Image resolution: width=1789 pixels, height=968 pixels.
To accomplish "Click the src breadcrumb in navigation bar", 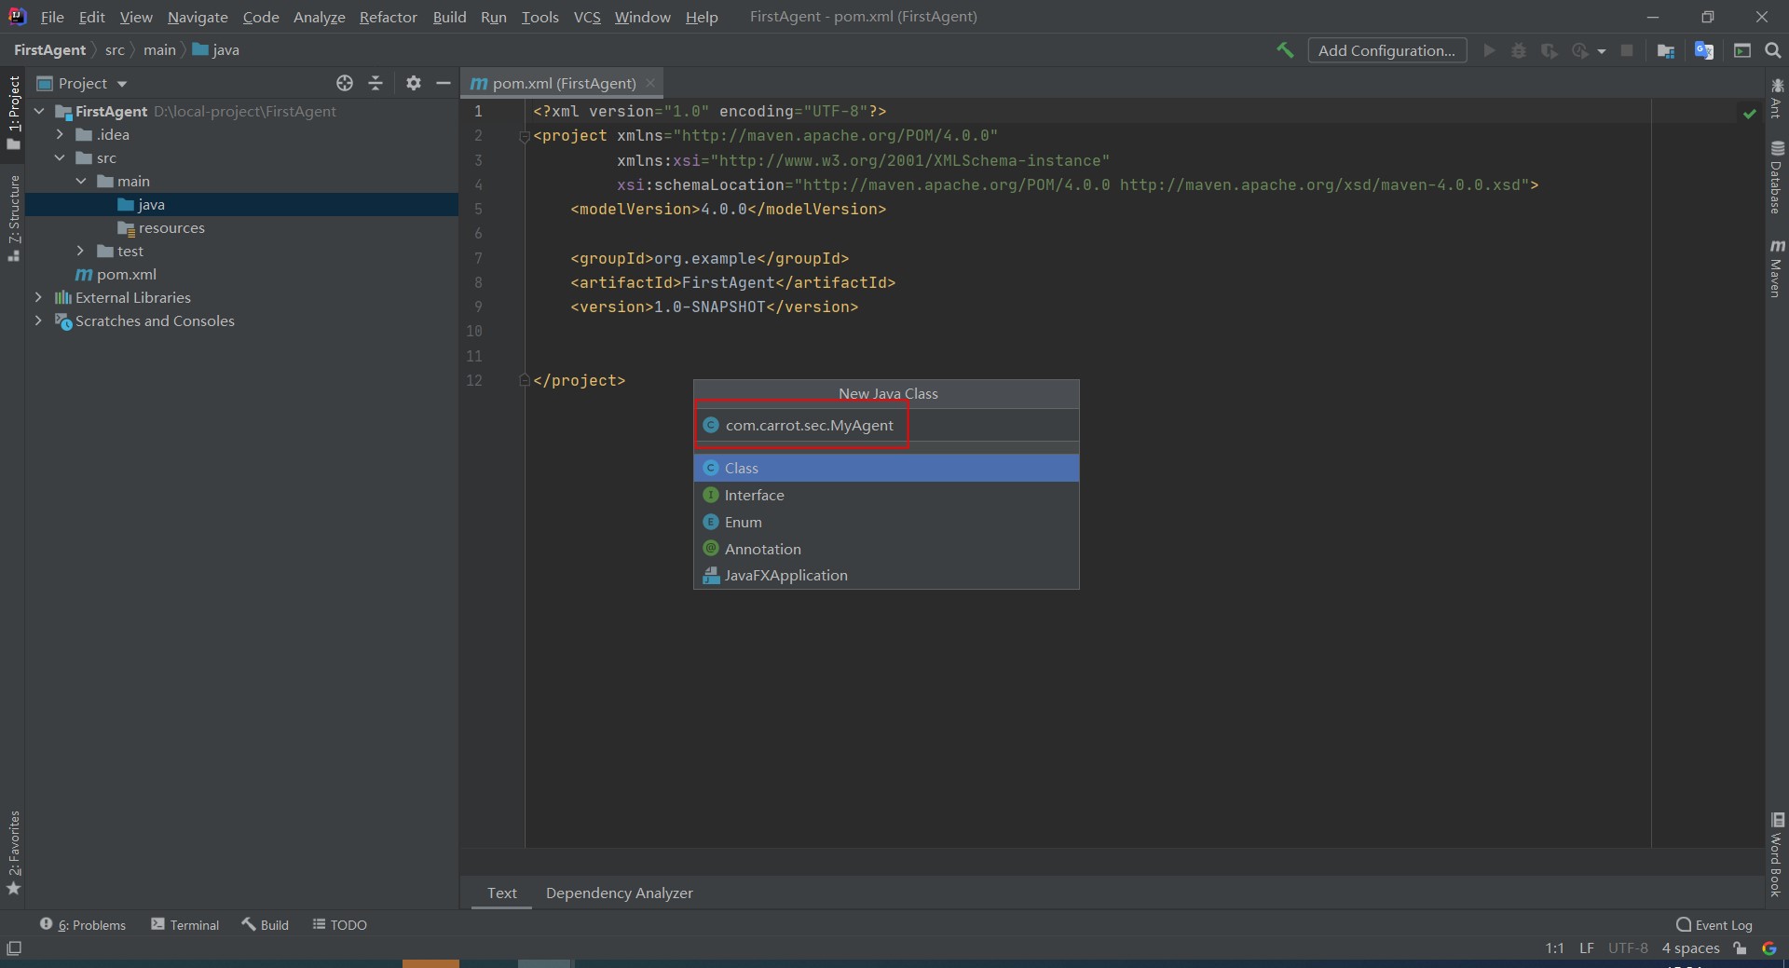I will click(115, 50).
